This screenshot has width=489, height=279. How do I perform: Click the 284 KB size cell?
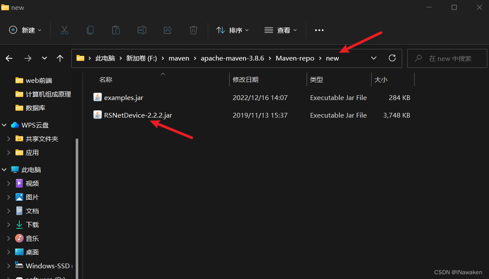[x=400, y=97]
